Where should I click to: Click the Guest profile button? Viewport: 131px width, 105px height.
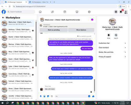(122, 6)
